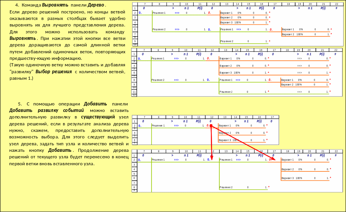Click "Вариант 1" in the 7-row sheet
This screenshot has width=346, height=212.
pyautogui.click(x=225, y=126)
